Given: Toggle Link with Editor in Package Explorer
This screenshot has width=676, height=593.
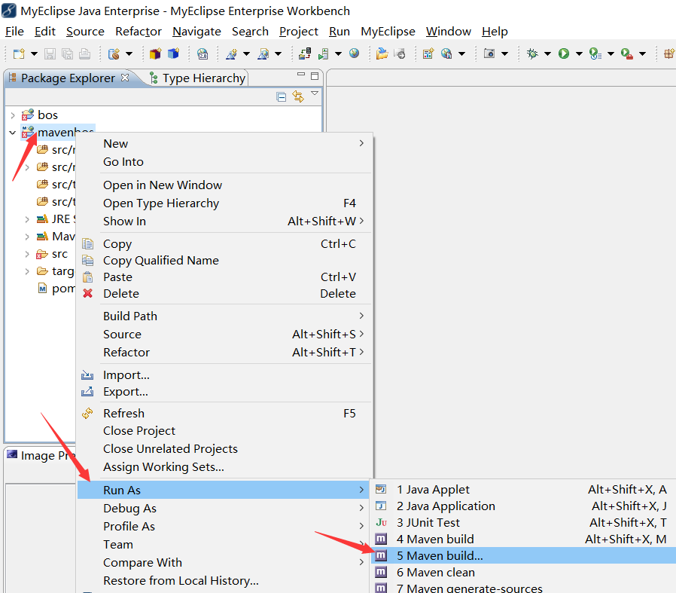Looking at the screenshot, I should click(x=298, y=96).
